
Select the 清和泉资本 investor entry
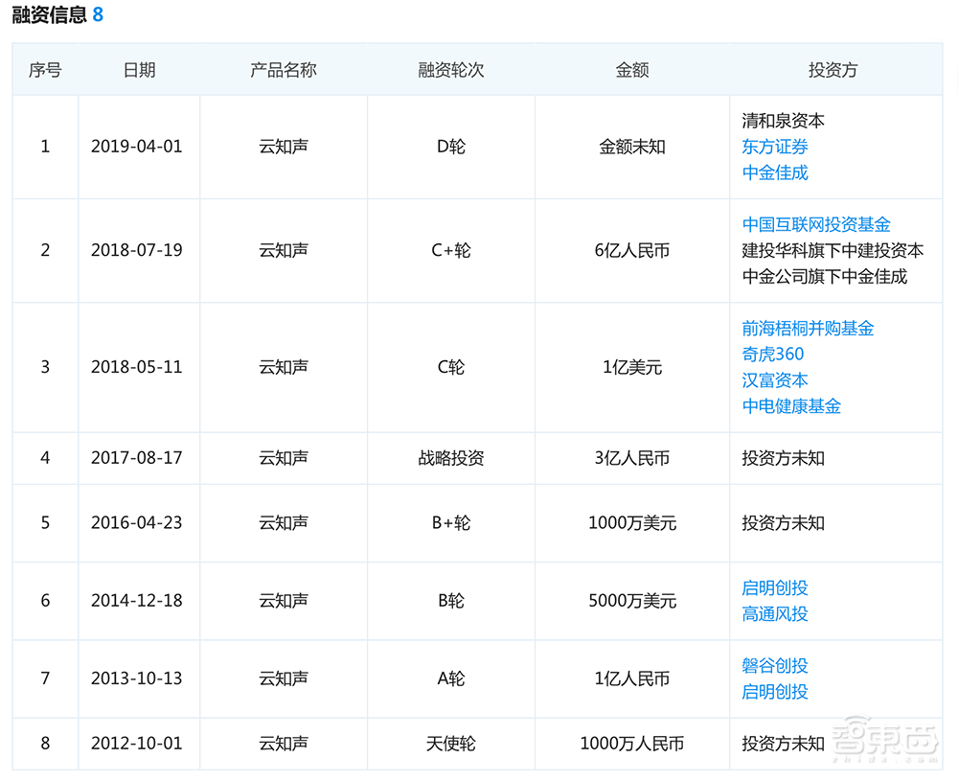coord(773,120)
